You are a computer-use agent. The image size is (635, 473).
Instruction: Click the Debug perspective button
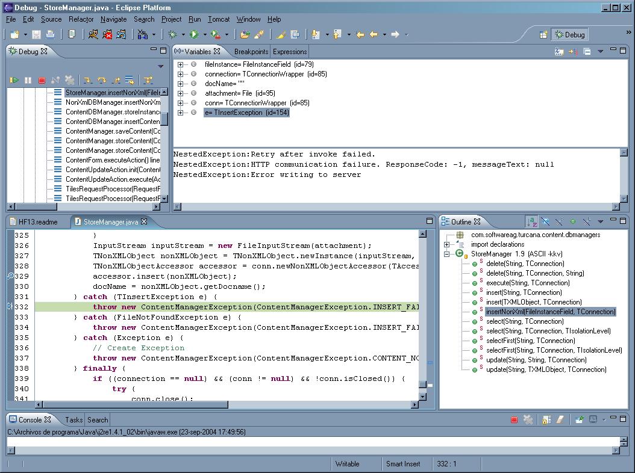(x=569, y=35)
